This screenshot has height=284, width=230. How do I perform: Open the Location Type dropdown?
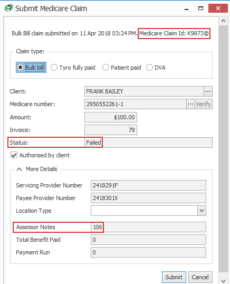202,211
